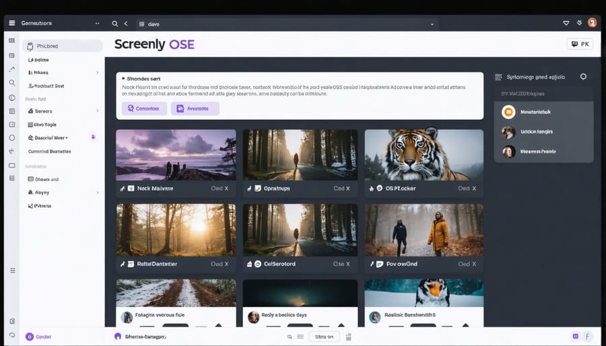Click the square icon on Pov ovrGnd card
Image resolution: width=606 pixels, height=346 pixels.
[x=380, y=264]
